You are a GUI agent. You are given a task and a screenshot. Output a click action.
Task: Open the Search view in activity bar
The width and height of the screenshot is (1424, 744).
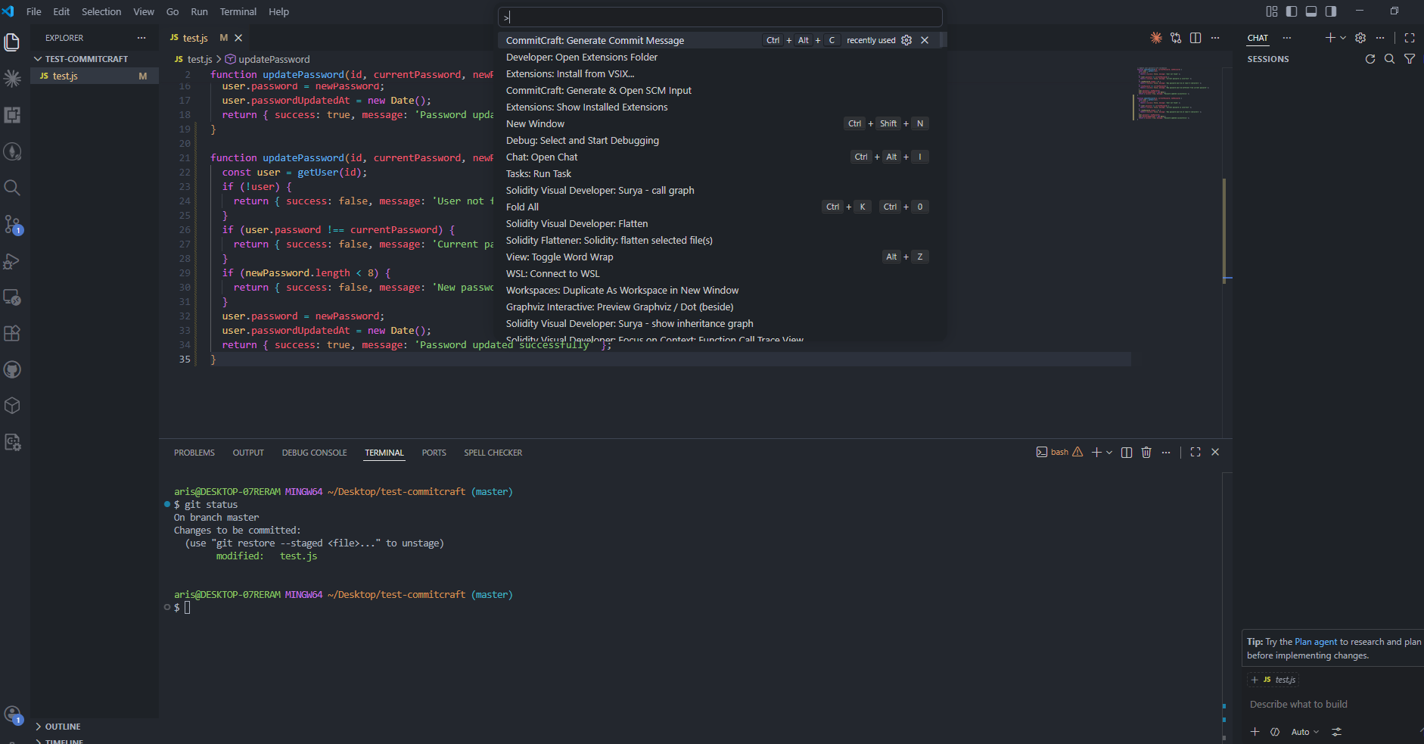[12, 188]
